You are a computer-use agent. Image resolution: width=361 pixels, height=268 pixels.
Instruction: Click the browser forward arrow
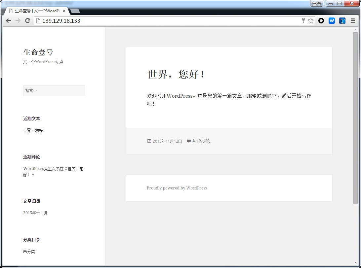tap(18, 21)
